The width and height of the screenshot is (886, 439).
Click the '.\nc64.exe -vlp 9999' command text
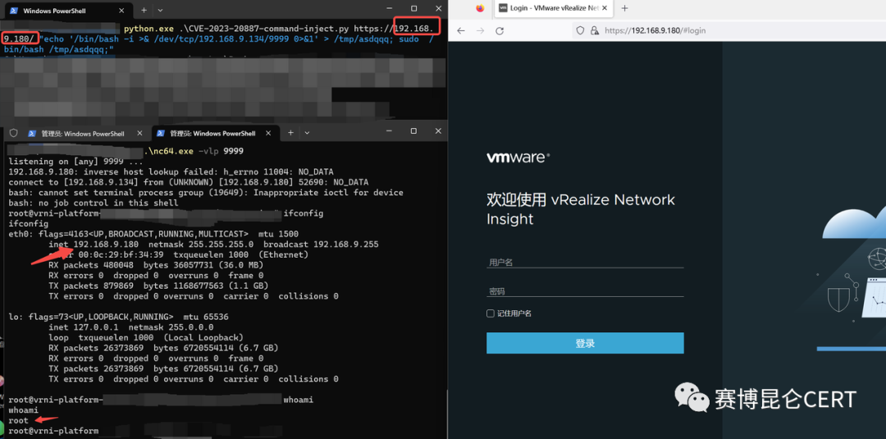coord(195,152)
